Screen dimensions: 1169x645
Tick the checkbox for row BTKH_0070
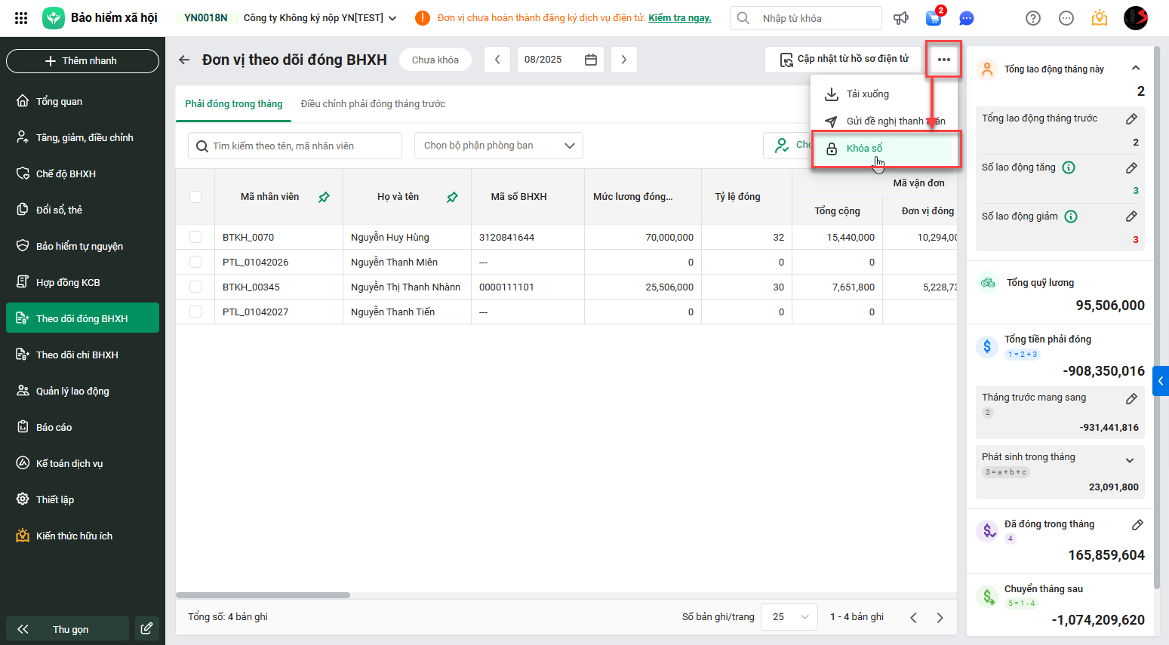pos(195,237)
